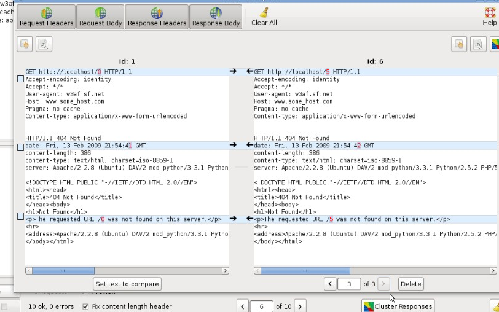Click left pane scrollbar right arrow

click(x=226, y=271)
